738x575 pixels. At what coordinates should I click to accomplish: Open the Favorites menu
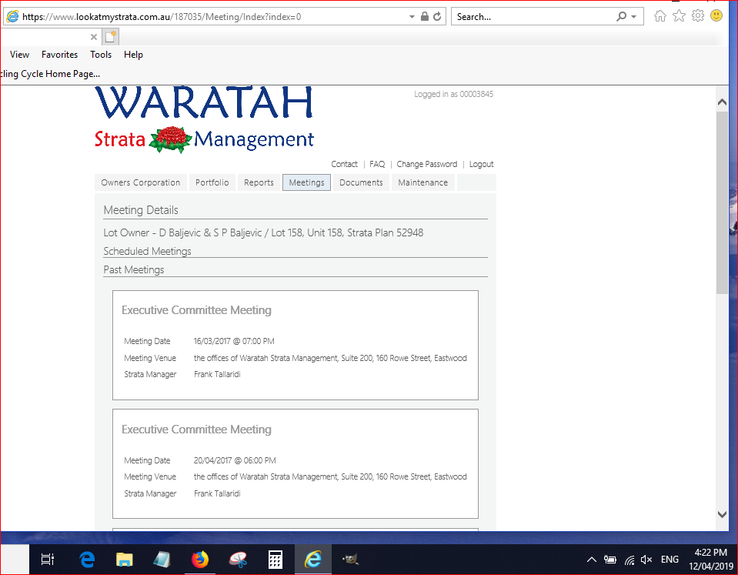(59, 55)
